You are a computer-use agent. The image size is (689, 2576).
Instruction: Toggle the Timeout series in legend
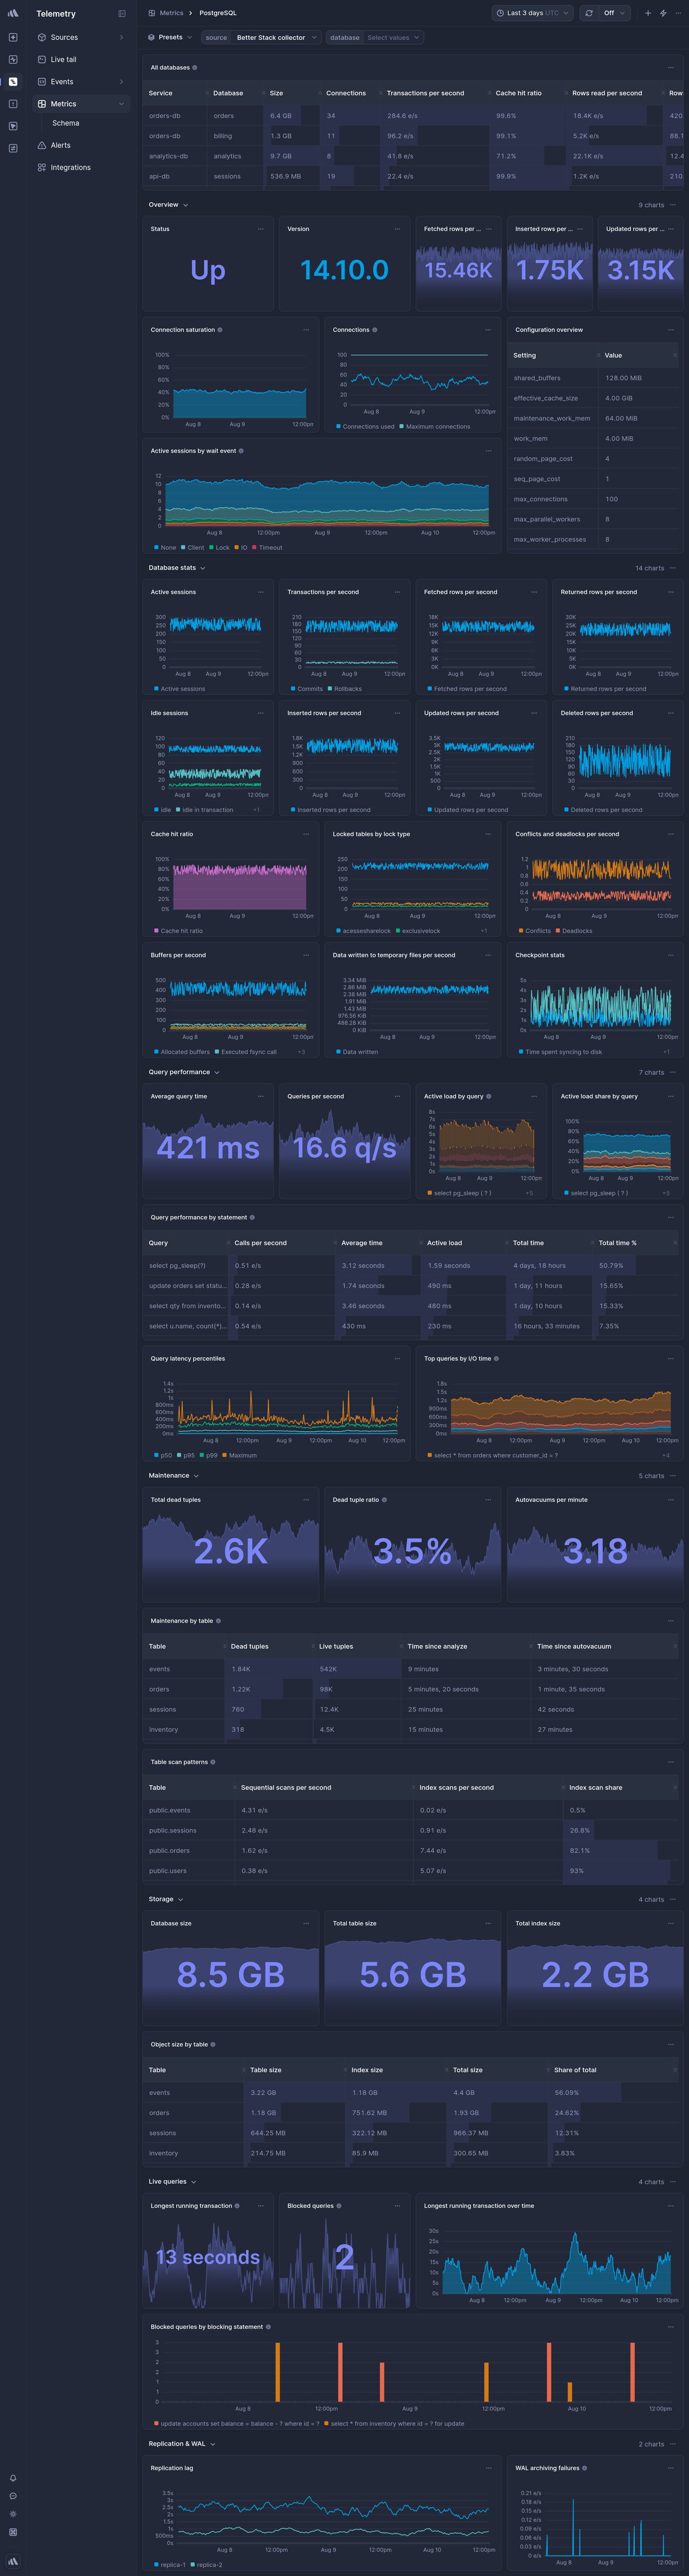click(x=267, y=547)
